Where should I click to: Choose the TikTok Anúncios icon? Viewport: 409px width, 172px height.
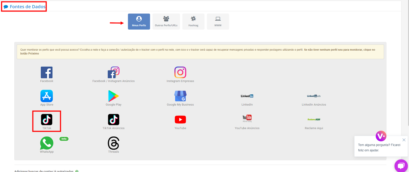(x=113, y=120)
